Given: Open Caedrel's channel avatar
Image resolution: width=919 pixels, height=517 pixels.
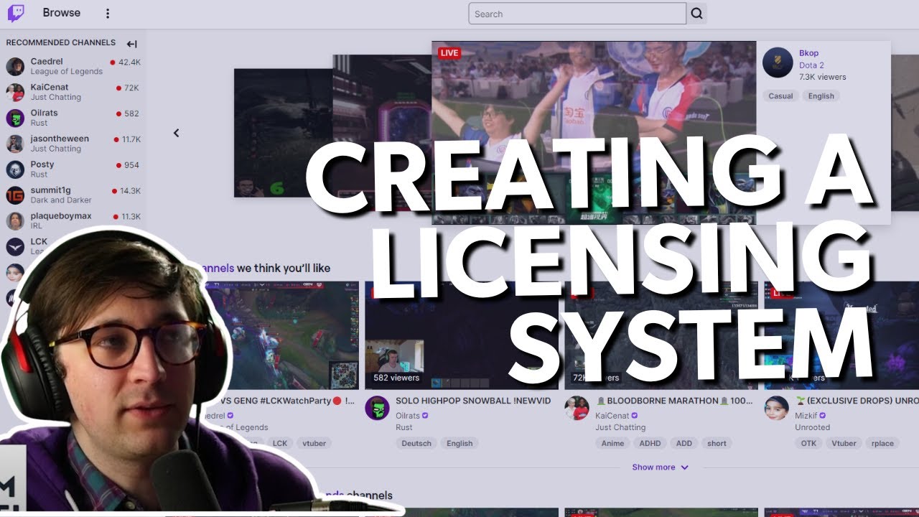Looking at the screenshot, I should click(15, 67).
